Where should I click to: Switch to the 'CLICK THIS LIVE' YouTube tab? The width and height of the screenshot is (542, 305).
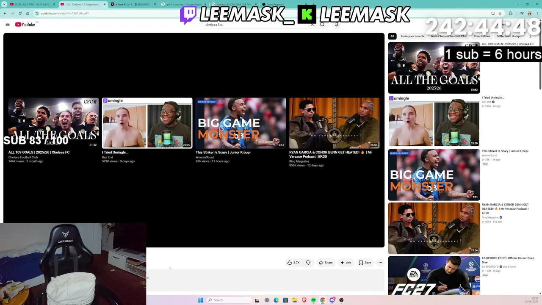point(32,4)
